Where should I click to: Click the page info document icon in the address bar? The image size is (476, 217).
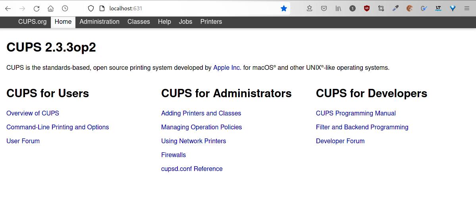102,8
